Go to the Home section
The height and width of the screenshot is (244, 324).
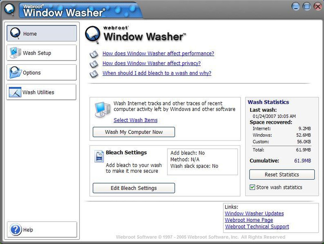pos(42,33)
